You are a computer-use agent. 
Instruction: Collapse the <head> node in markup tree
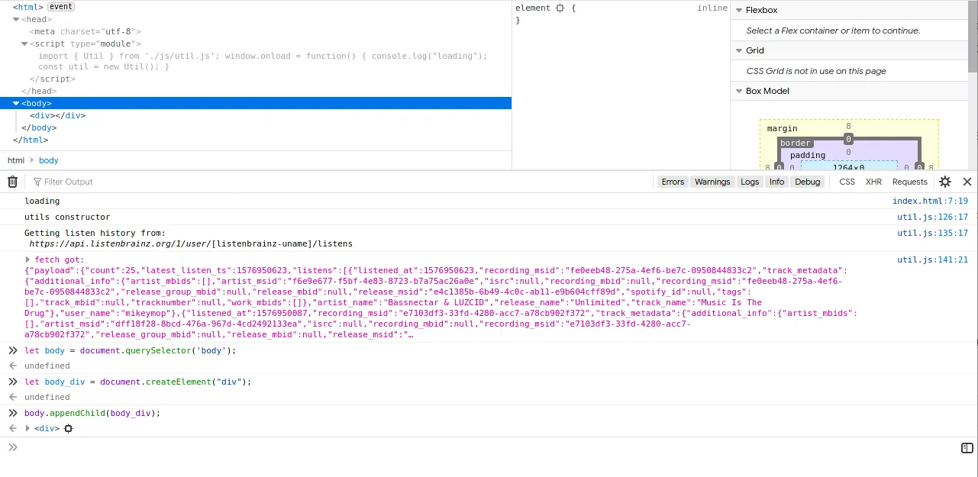[16, 20]
